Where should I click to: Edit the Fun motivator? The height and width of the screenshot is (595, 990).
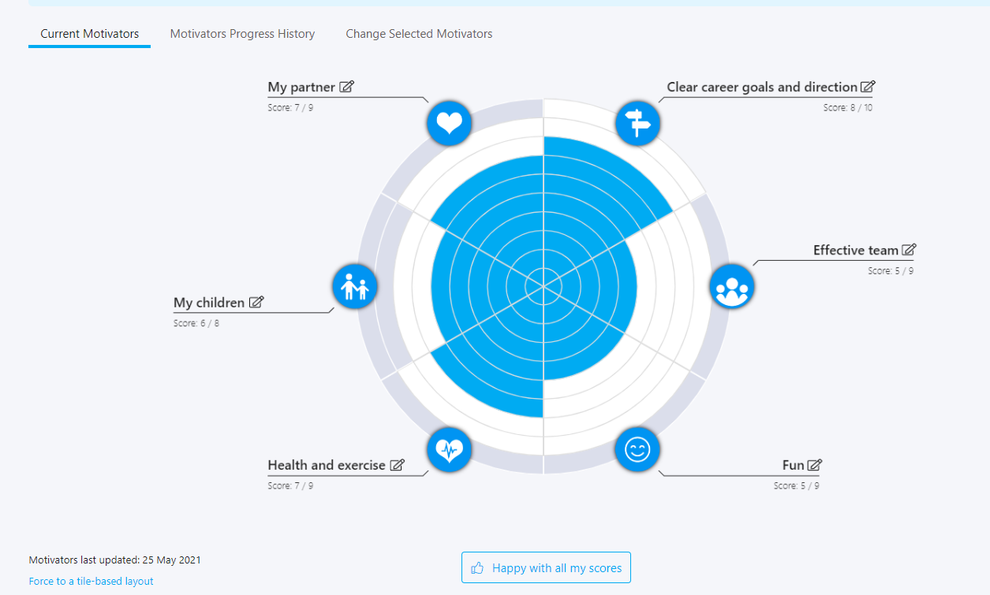815,465
